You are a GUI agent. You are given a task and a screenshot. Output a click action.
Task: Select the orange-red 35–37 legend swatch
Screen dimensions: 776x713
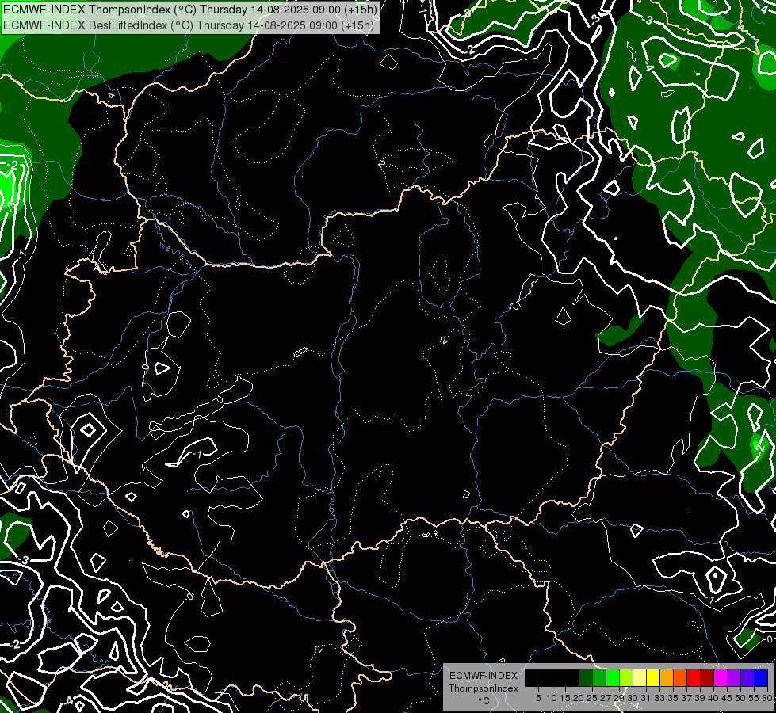(680, 677)
